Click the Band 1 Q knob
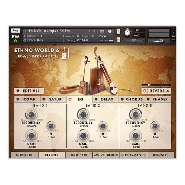 pyautogui.click(x=51, y=126)
